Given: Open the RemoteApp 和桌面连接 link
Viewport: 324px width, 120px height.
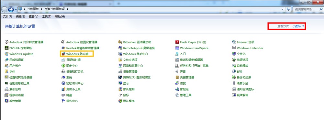Looking at the screenshot, I should coord(139,48).
